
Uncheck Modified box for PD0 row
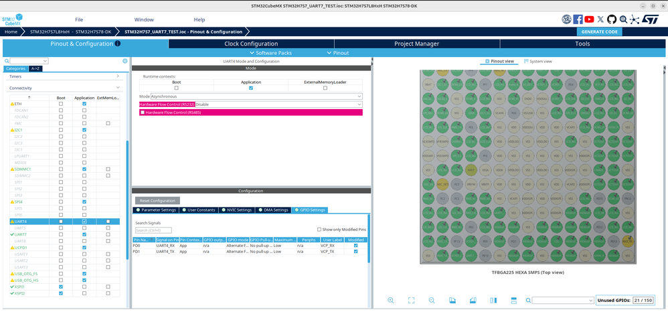[355, 246]
